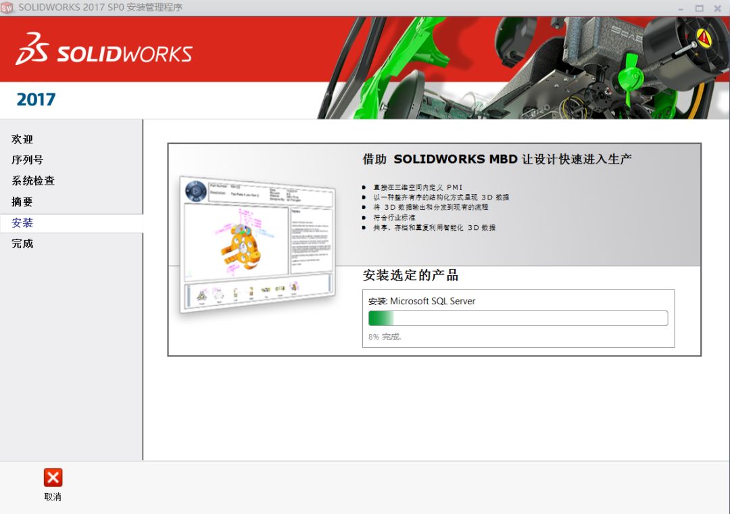Click the green installation progress bar
Viewport: 730px width, 514px height.
(x=518, y=319)
